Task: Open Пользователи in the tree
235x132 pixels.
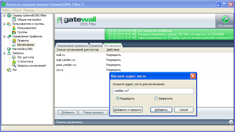Action: 27,28
